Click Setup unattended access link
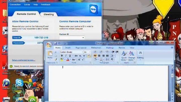The width and height of the screenshot is (181, 102). coord(24,60)
